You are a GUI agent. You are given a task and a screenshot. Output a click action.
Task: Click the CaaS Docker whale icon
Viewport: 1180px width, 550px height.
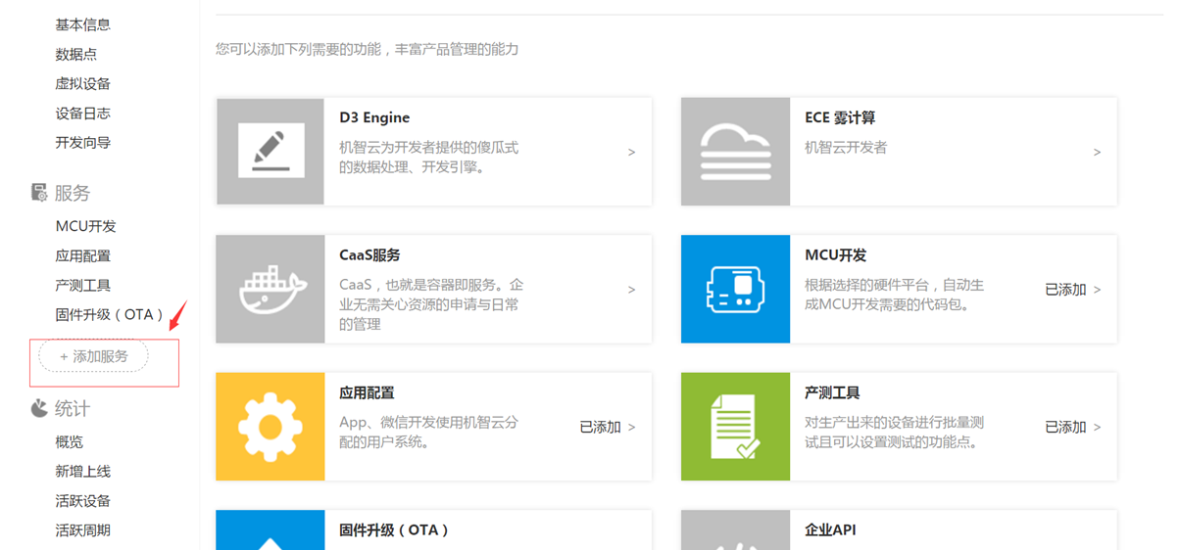pyautogui.click(x=270, y=289)
